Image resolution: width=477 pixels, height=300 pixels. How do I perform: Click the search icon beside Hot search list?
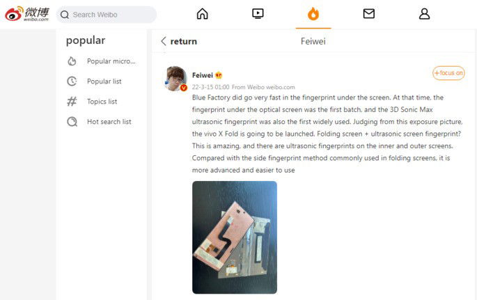click(x=72, y=122)
